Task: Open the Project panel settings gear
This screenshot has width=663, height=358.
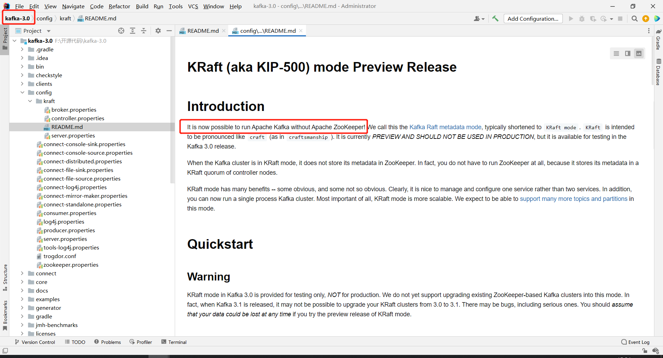Action: (x=158, y=31)
